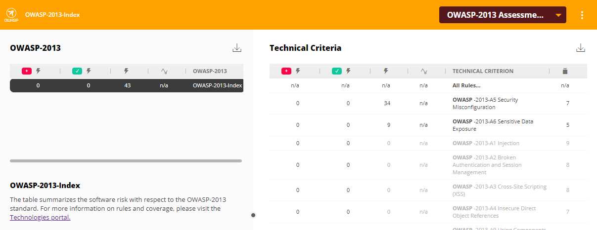The height and width of the screenshot is (230, 597).
Task: Sort Technical Criteria by variation trend icon
Action: [424, 71]
